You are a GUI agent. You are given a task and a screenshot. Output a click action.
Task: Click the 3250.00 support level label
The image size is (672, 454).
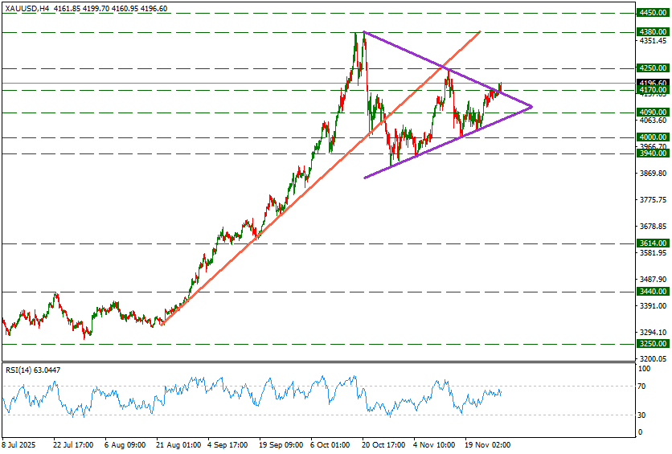(x=652, y=343)
